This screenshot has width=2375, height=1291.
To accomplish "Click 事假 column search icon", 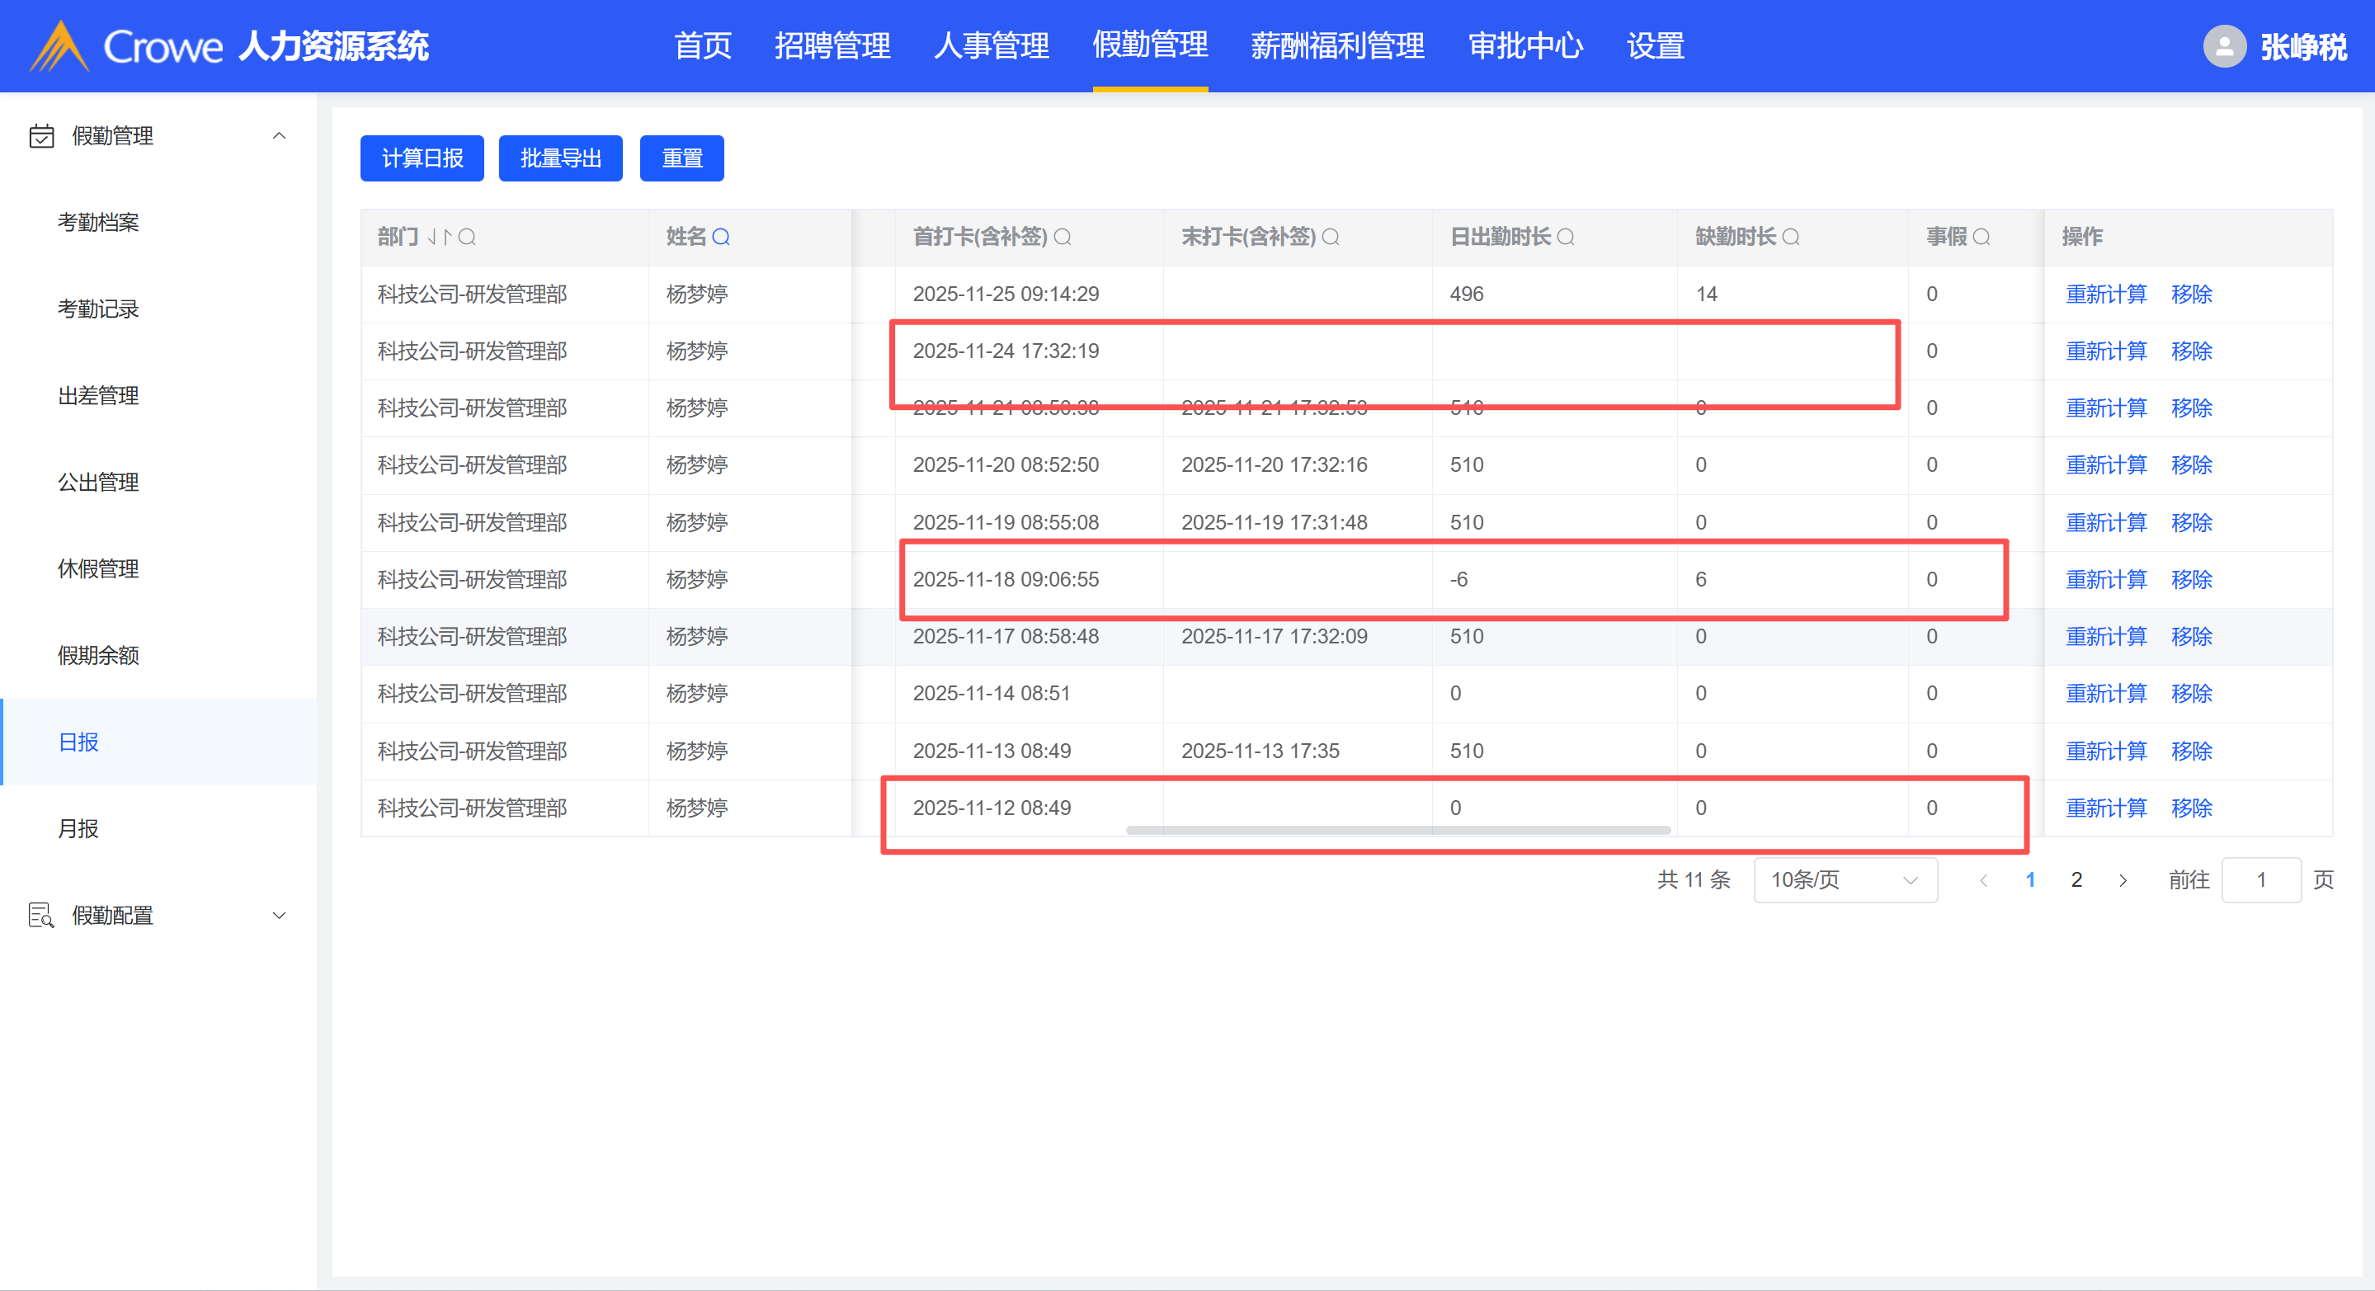I will pyautogui.click(x=1982, y=237).
